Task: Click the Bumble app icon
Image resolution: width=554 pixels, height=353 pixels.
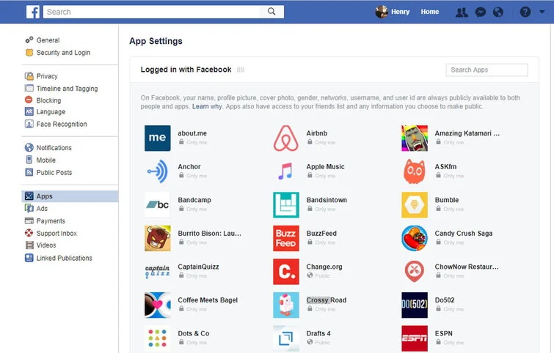Action: click(x=414, y=205)
